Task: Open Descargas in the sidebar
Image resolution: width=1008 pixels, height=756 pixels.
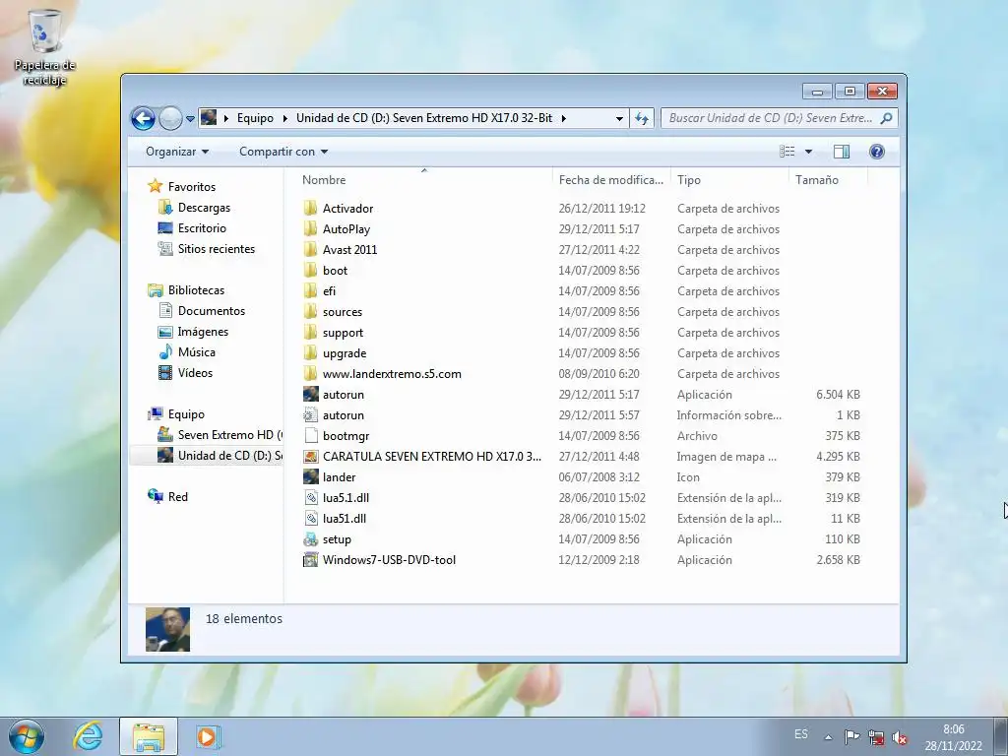Action: [x=204, y=208]
